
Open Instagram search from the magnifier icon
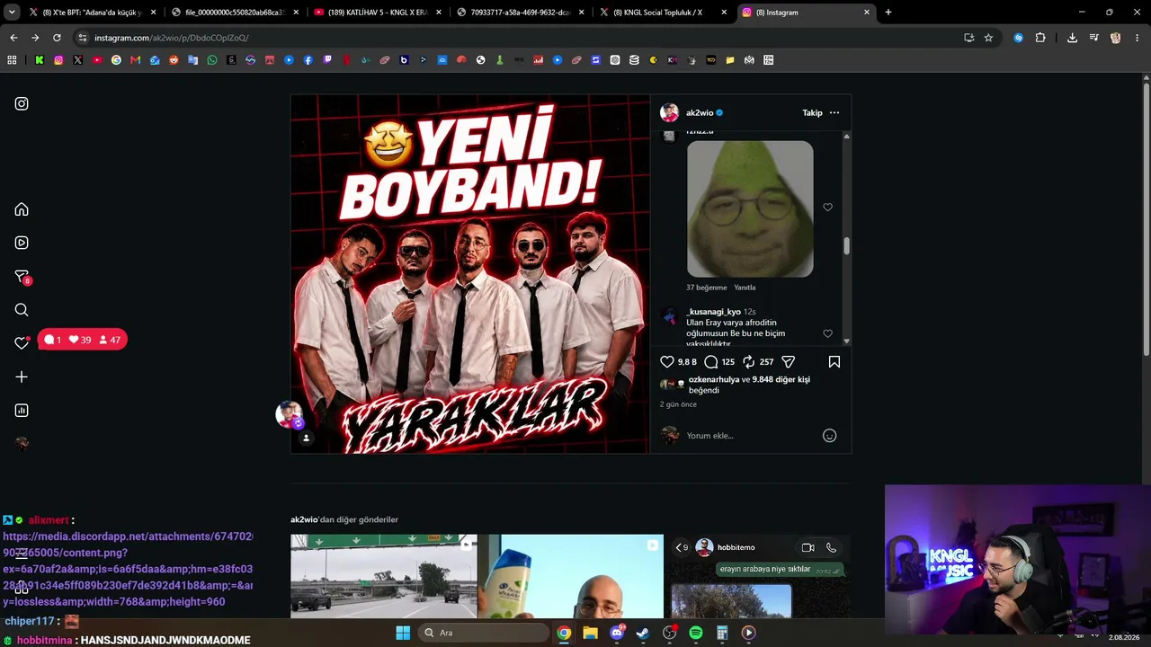(22, 310)
